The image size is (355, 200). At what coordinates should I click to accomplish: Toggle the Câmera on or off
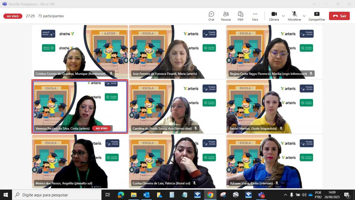274,16
